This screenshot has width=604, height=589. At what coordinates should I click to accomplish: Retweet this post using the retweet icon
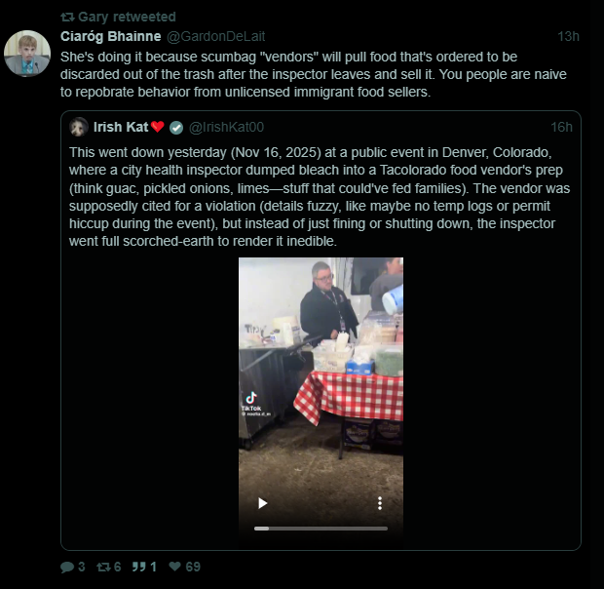(x=102, y=567)
